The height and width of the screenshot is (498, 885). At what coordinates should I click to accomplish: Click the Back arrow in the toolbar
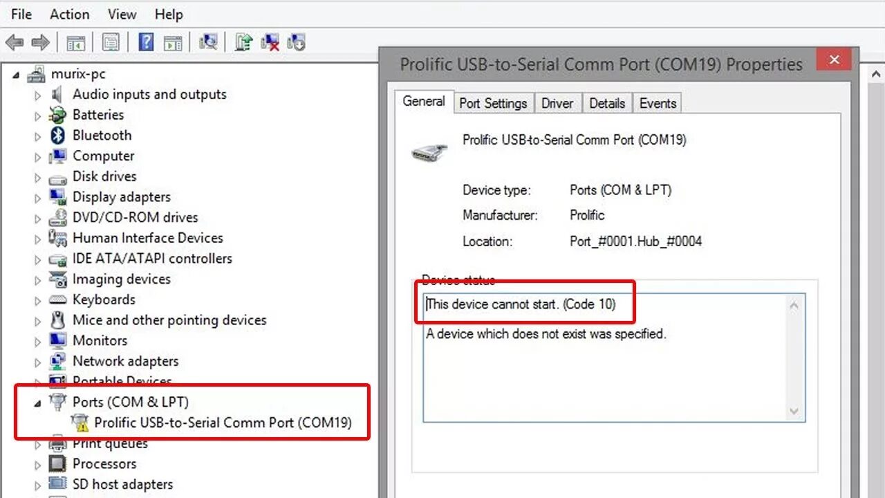click(15, 42)
